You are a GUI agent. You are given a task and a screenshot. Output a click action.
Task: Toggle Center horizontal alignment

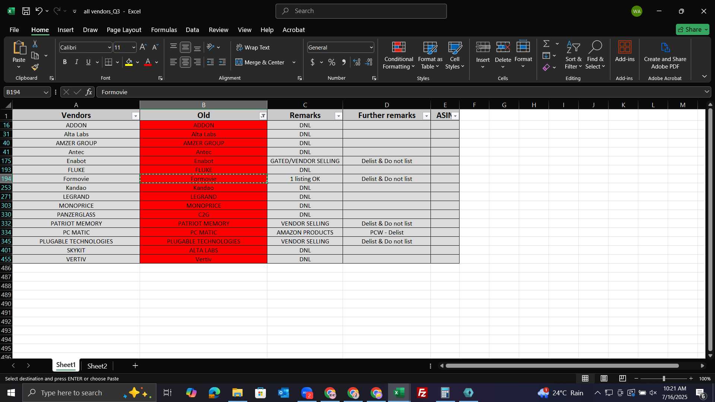coord(185,62)
